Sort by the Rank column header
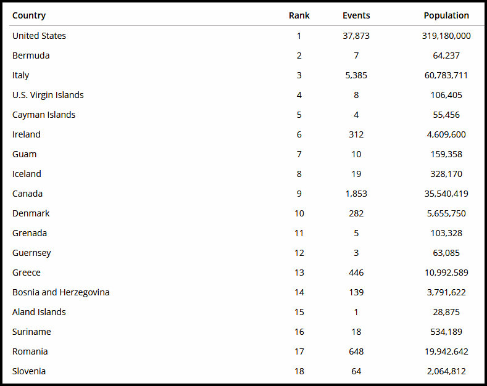 pos(299,15)
